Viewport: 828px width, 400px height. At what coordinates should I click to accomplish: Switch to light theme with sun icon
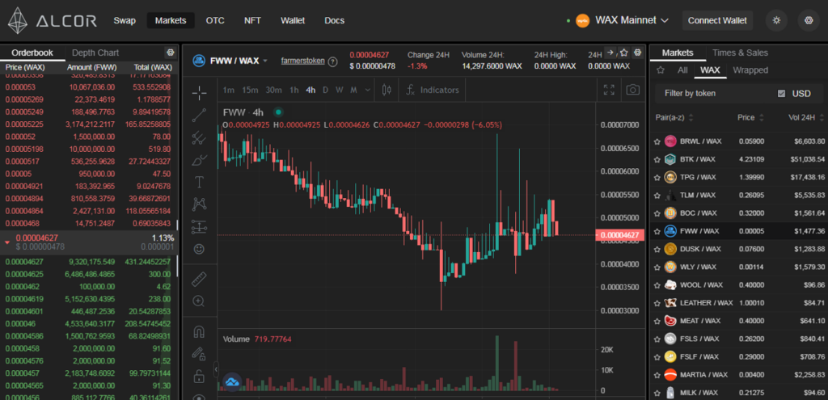pos(776,20)
